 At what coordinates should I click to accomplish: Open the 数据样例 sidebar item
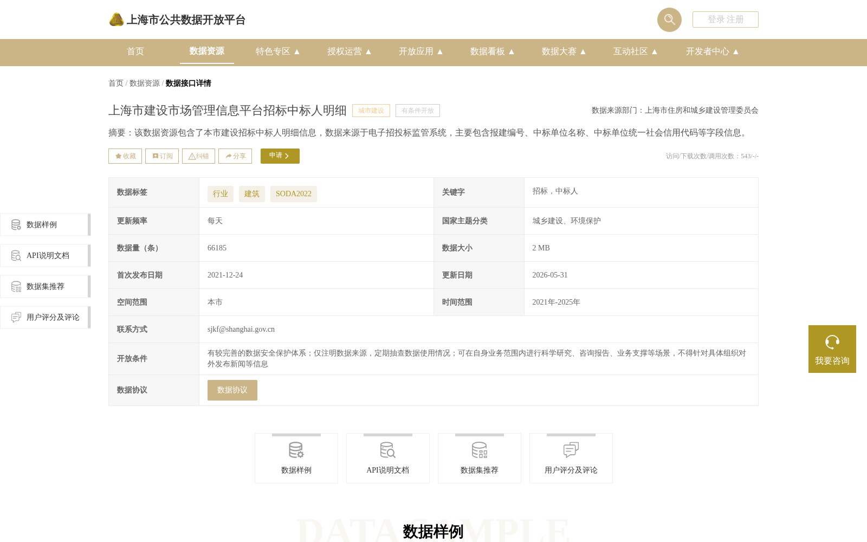click(x=45, y=224)
